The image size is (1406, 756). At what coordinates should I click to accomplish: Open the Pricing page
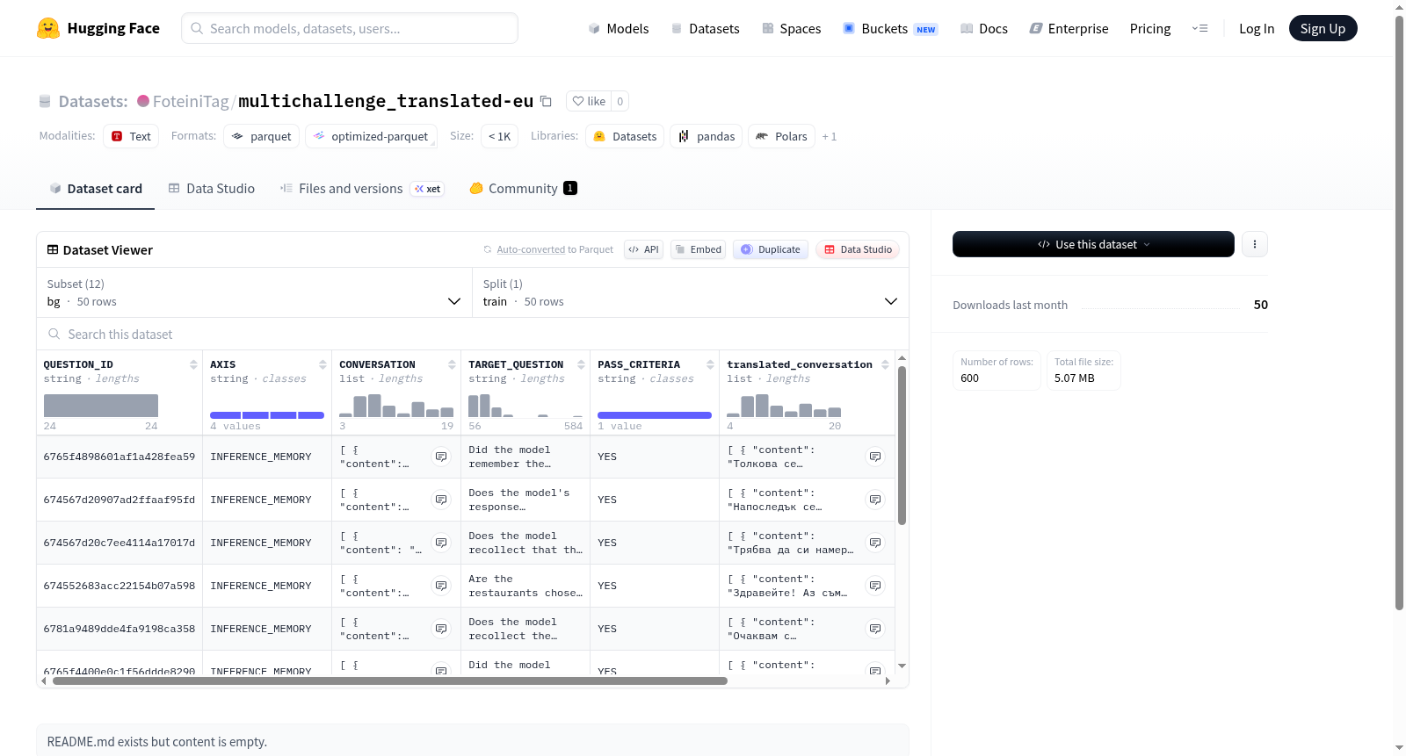1150,28
